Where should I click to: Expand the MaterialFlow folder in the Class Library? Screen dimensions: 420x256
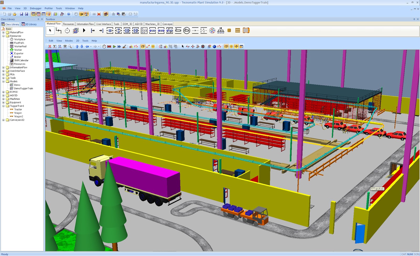pyautogui.click(x=4, y=32)
